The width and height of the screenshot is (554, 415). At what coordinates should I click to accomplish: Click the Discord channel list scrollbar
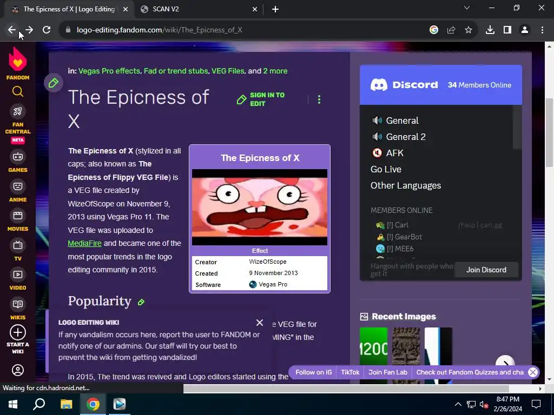click(x=517, y=127)
